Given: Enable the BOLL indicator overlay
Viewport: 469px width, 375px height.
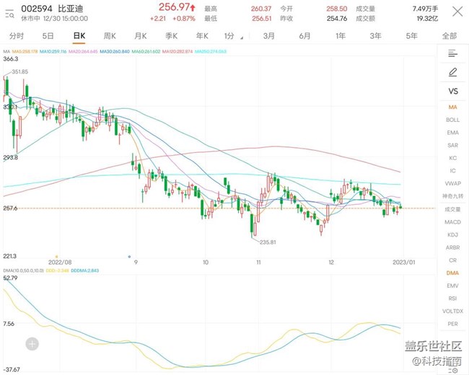Looking at the screenshot, I should click(x=452, y=120).
